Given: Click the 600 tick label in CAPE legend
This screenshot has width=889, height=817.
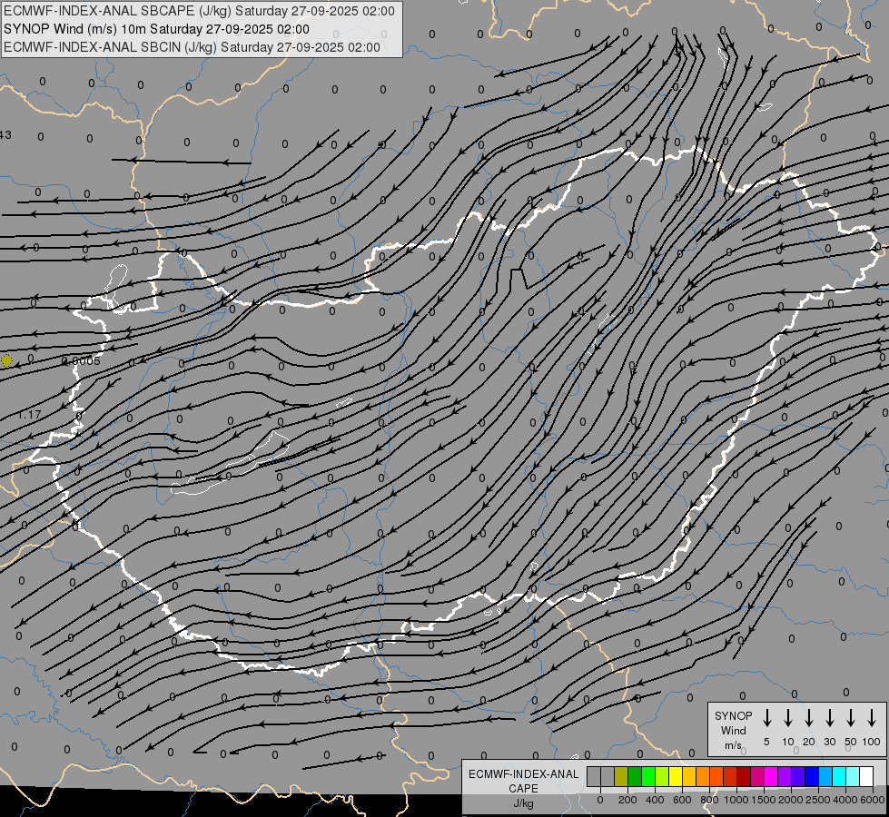Looking at the screenshot, I should point(682,800).
